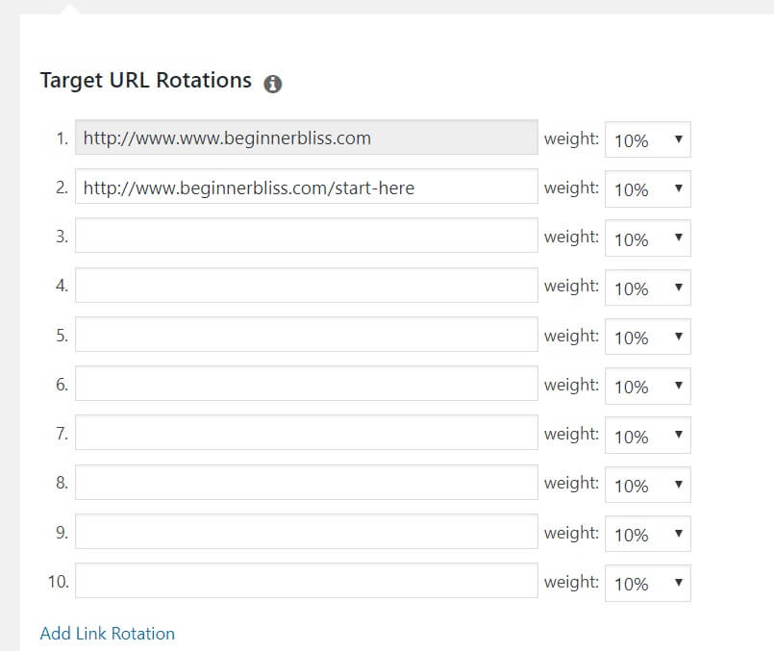Open weight dropdown for rotation 4
The height and width of the screenshot is (651, 774).
(647, 288)
